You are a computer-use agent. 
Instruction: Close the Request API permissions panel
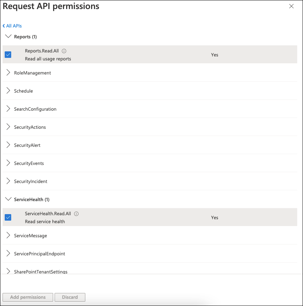[x=291, y=6]
